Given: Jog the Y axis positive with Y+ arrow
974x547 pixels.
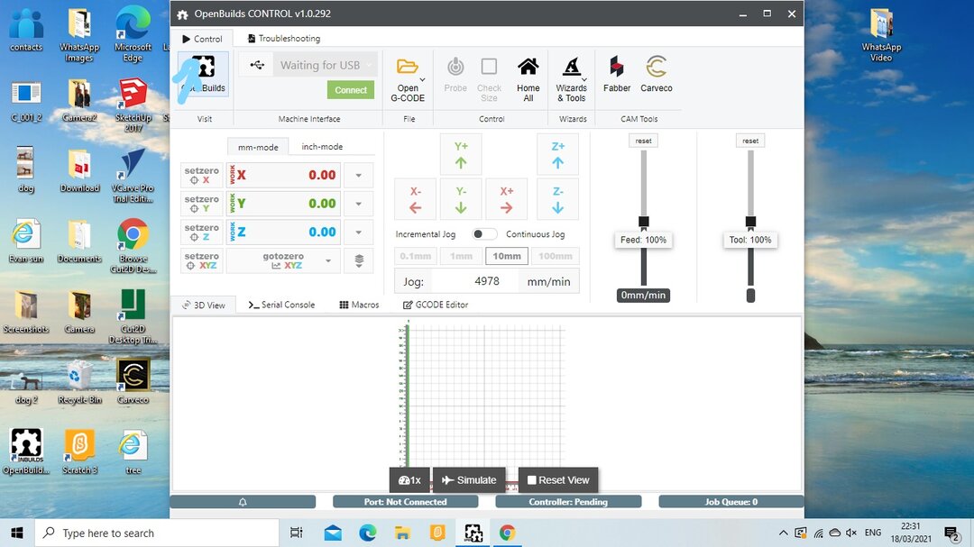Looking at the screenshot, I should 461,154.
